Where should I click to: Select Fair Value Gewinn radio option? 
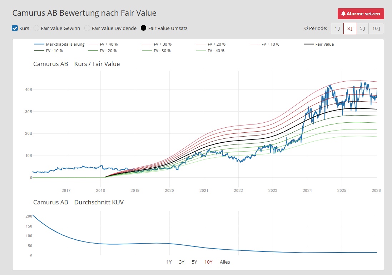[36, 28]
